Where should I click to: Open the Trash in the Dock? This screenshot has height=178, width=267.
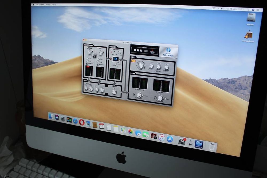pyautogui.click(x=211, y=146)
